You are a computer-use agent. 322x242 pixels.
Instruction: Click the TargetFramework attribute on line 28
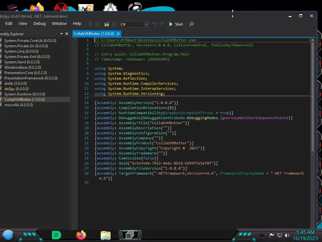tap(135, 173)
